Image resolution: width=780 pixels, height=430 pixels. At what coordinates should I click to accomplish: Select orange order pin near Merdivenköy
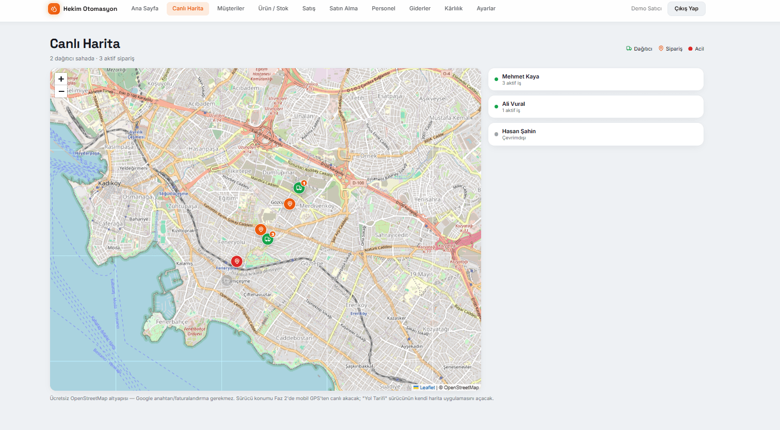(290, 204)
